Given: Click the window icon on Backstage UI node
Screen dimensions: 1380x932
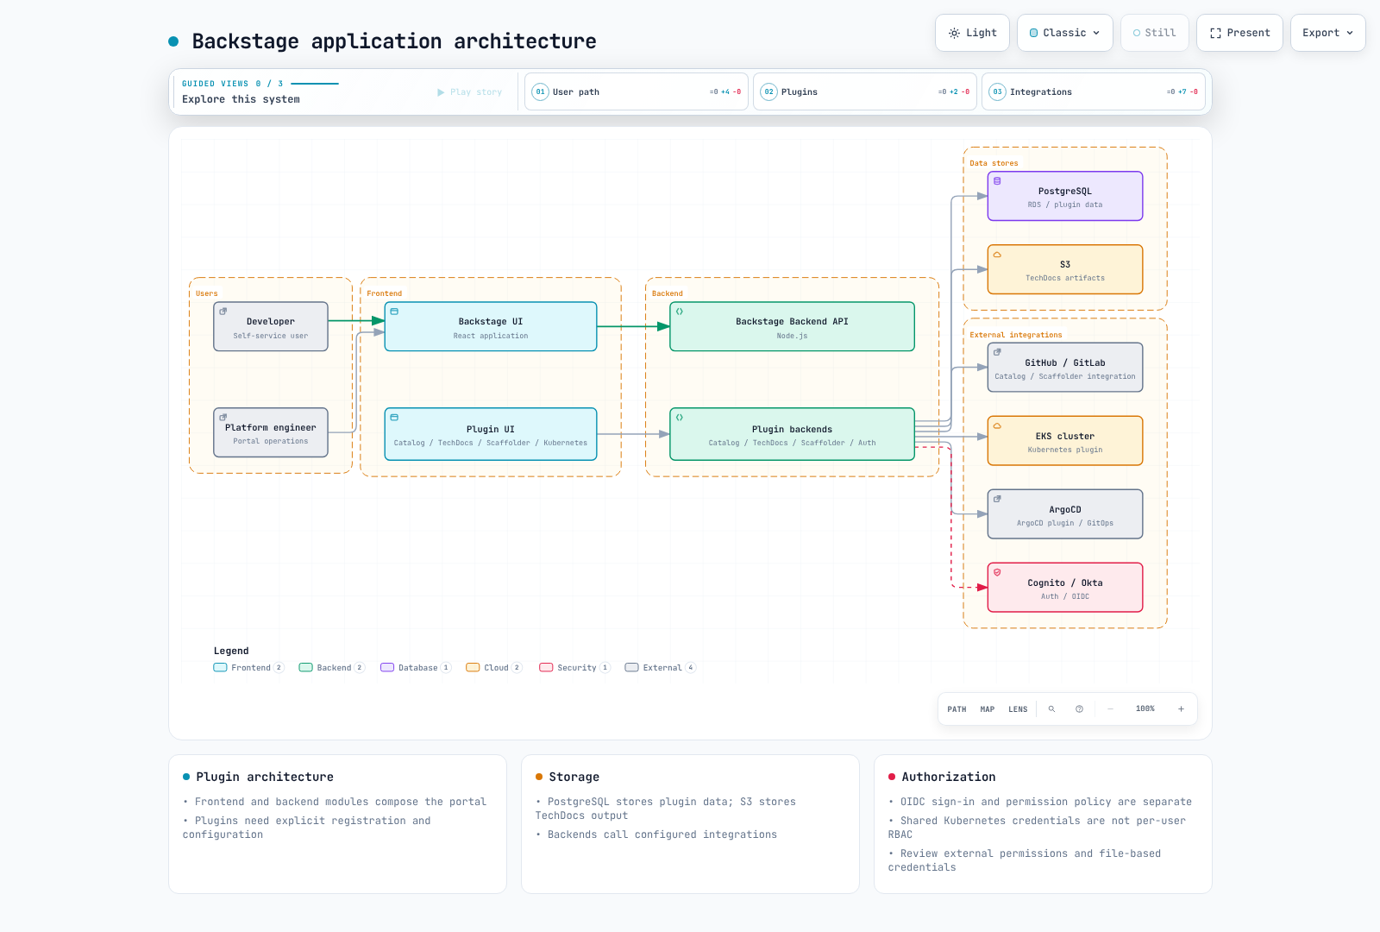Looking at the screenshot, I should click(x=394, y=312).
